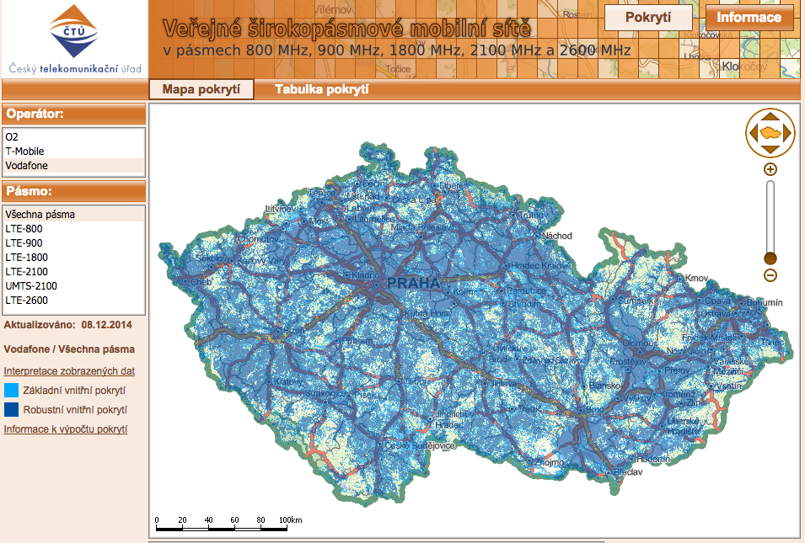Screen dimensions: 805x543
Task: Select operator T-Mobile
Action: 74,152
